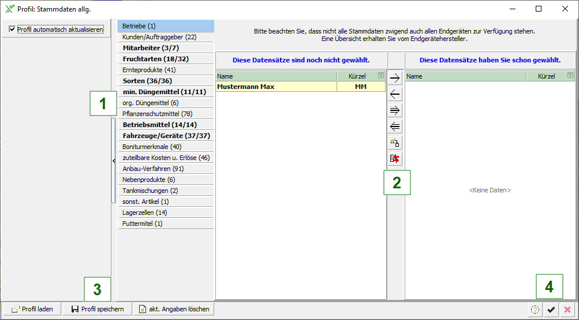The image size is (579, 320).
Task: Collapse the left panel with splitter arrow
Action: 114,161
